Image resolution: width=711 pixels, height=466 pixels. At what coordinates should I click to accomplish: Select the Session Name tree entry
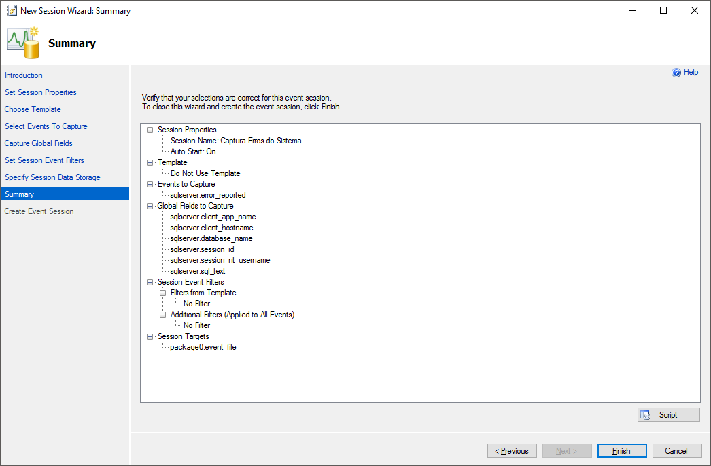(236, 141)
